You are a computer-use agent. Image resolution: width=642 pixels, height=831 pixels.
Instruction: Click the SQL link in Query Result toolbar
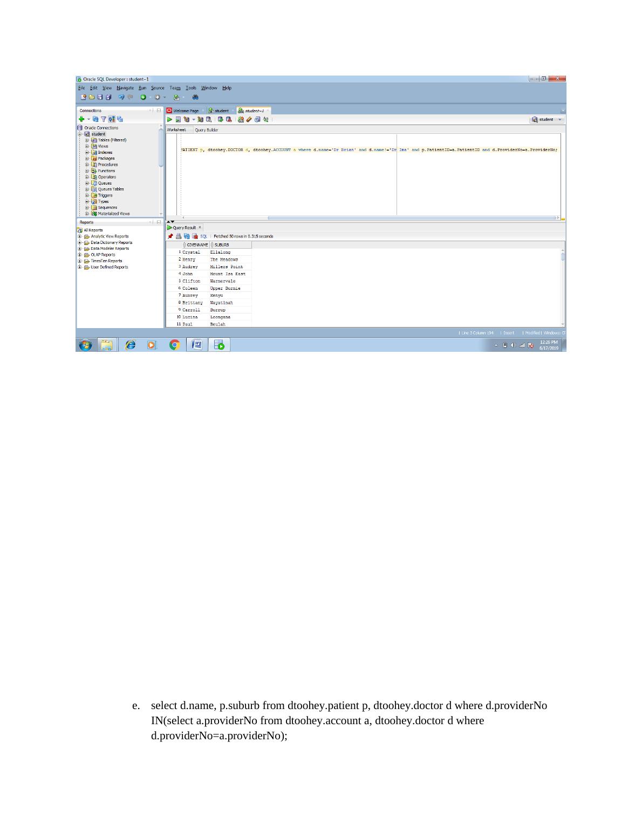[203, 236]
